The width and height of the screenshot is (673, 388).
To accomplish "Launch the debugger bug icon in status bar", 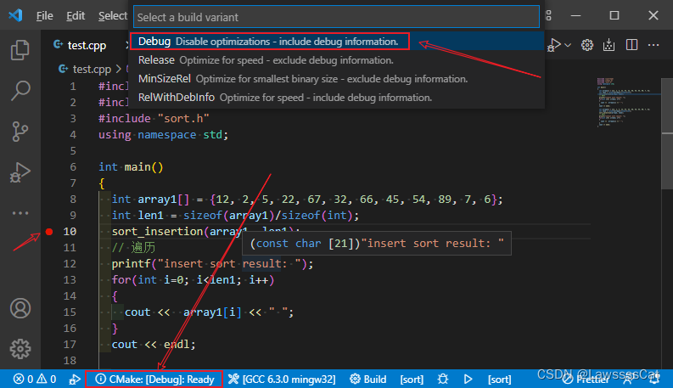I will pyautogui.click(x=443, y=380).
